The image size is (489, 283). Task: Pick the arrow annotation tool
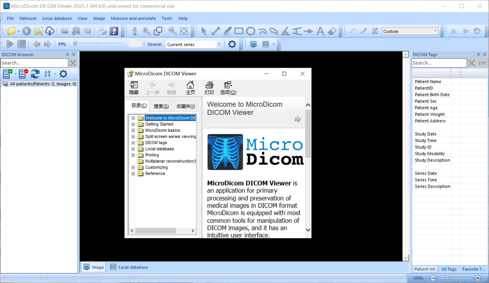[x=309, y=31]
